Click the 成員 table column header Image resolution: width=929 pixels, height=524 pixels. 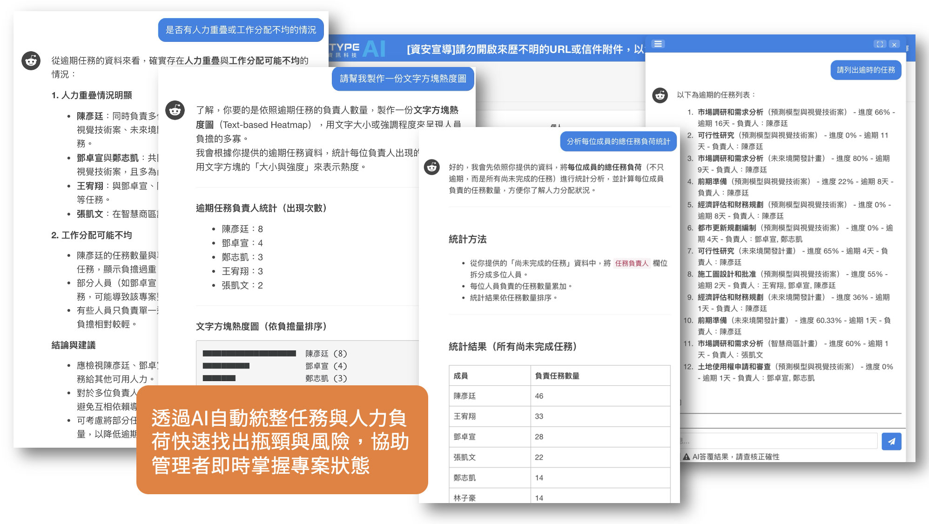pyautogui.click(x=461, y=376)
